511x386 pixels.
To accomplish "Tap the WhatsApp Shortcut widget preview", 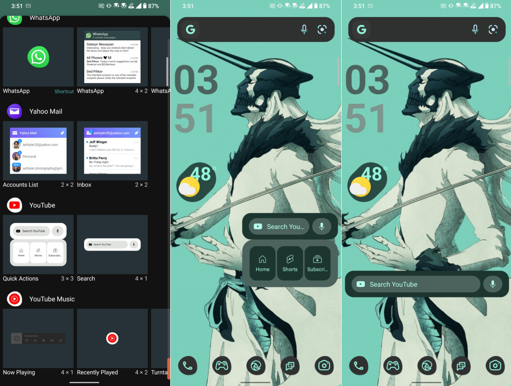I will 38,57.
